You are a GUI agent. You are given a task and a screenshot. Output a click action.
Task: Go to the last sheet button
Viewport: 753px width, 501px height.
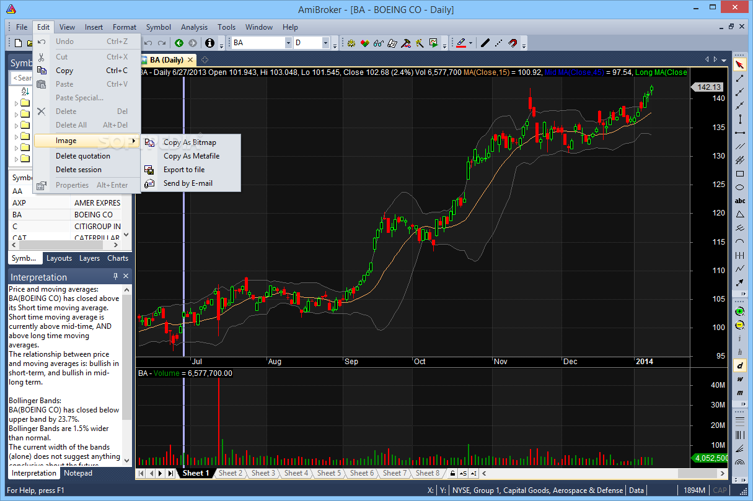[x=170, y=473]
